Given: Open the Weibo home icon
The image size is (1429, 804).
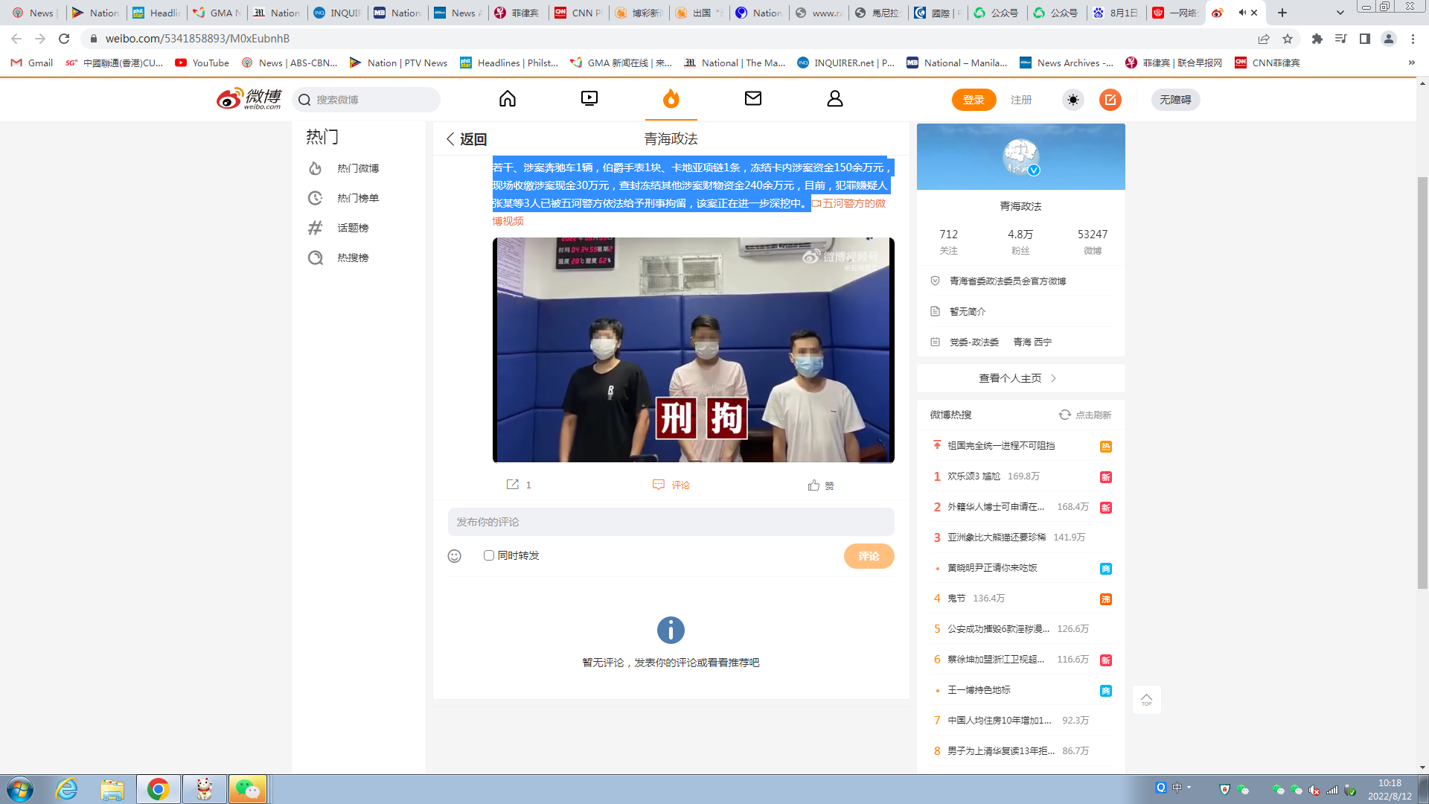Looking at the screenshot, I should pos(508,98).
